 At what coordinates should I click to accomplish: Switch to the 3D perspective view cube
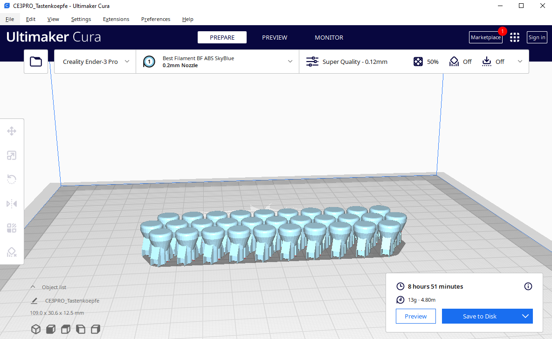(36, 329)
